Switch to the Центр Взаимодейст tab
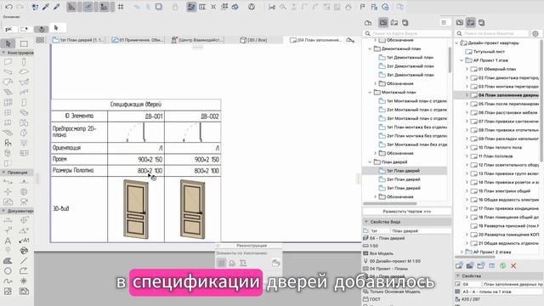Viewport: 544px width, 306px height. 196,40
